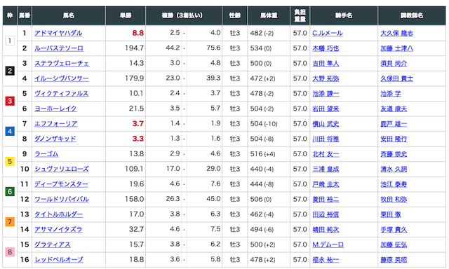
Task: Open horse イルーシヴパンサー link
Action: tap(62, 78)
